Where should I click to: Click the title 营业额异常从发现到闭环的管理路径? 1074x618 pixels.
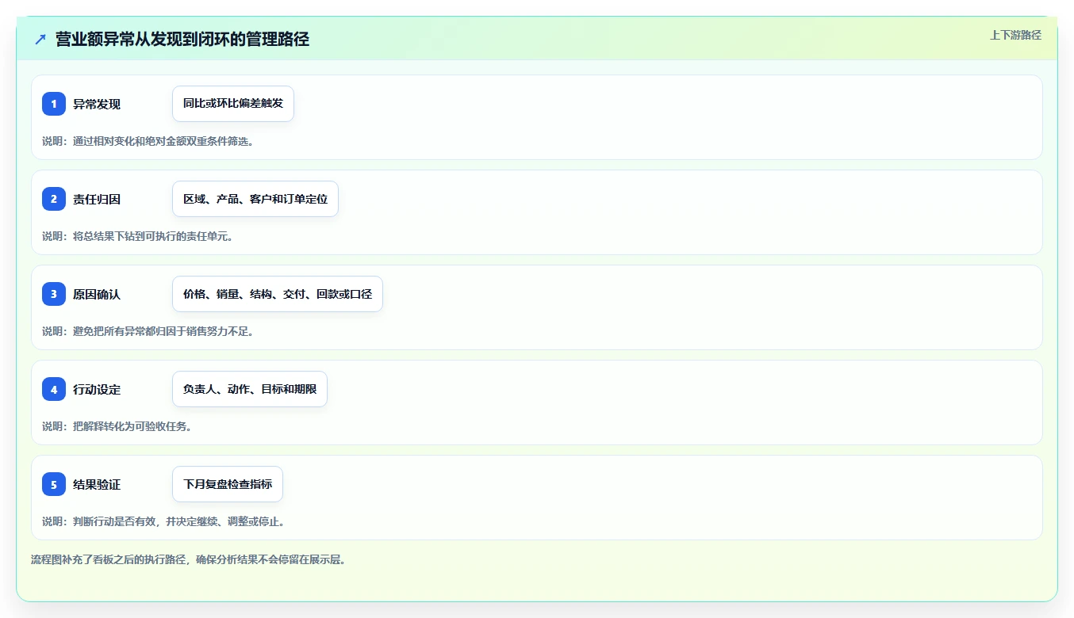[x=182, y=39]
